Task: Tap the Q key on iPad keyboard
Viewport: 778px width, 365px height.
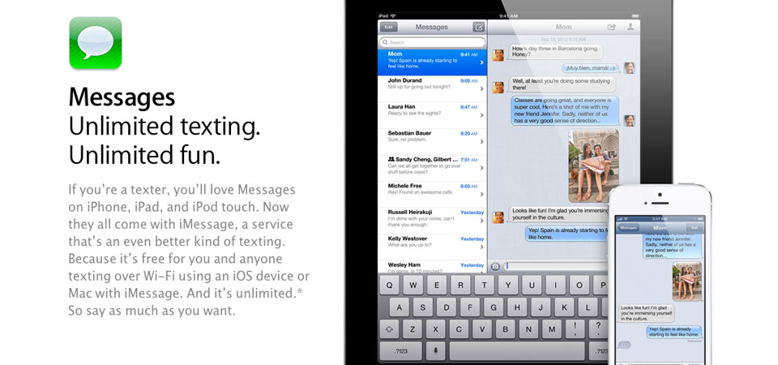Action: [390, 286]
